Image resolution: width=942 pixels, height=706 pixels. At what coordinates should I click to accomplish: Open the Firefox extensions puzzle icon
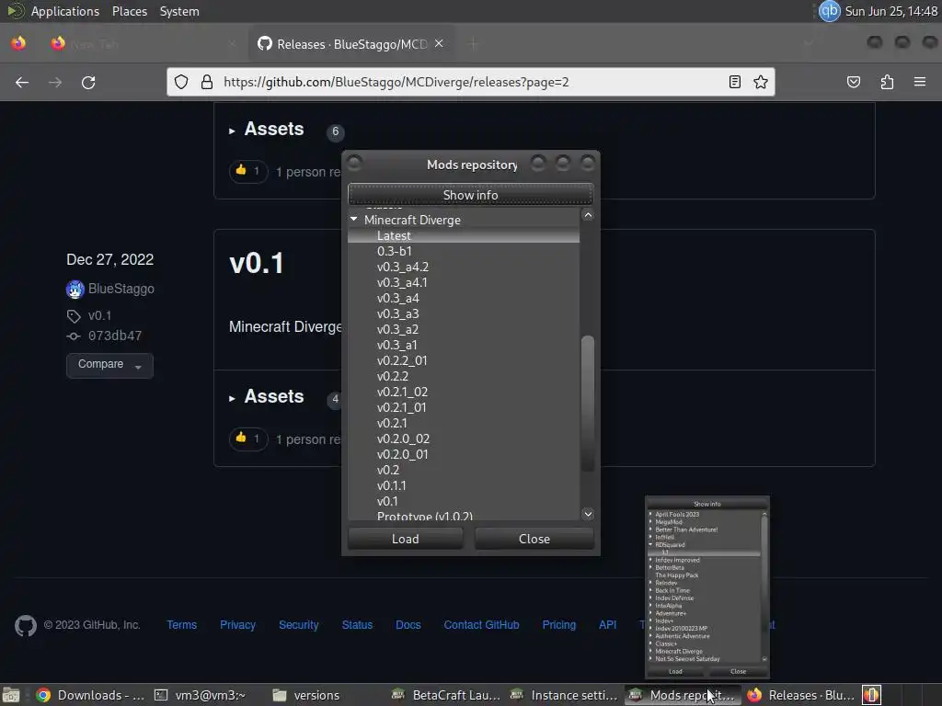click(887, 82)
